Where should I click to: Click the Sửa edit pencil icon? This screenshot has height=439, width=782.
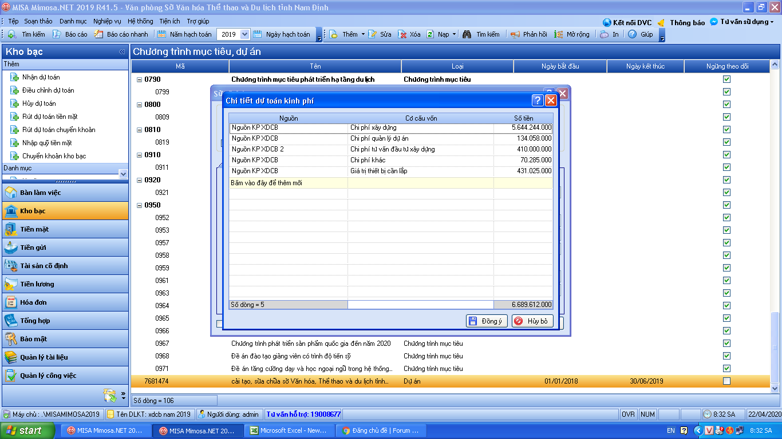373,34
